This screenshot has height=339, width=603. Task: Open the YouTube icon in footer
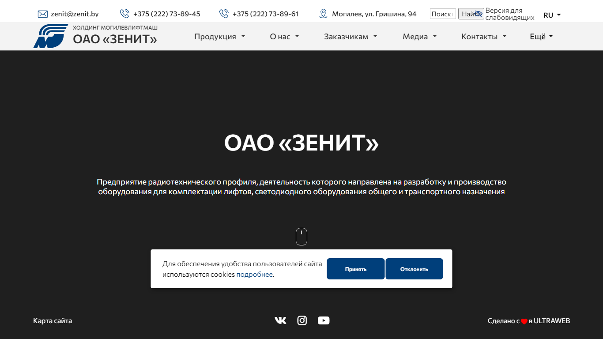coord(324,320)
